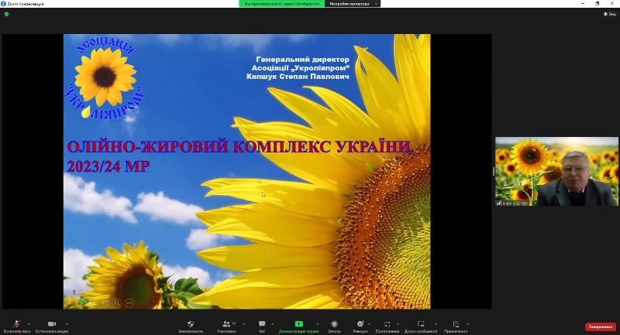Select the speaker video thumbnail
This screenshot has height=335, width=620.
pyautogui.click(x=556, y=171)
